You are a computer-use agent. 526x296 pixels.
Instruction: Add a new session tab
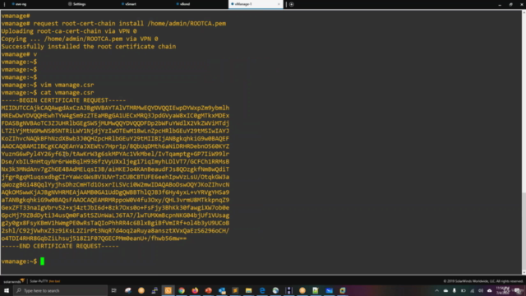click(292, 4)
